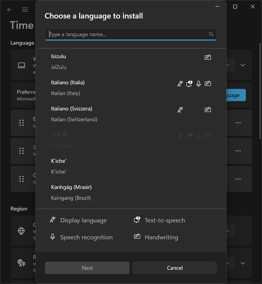This screenshot has width=262, height=284.
Task: Expand Windows display language chevron in Settings
Action: click(243, 65)
